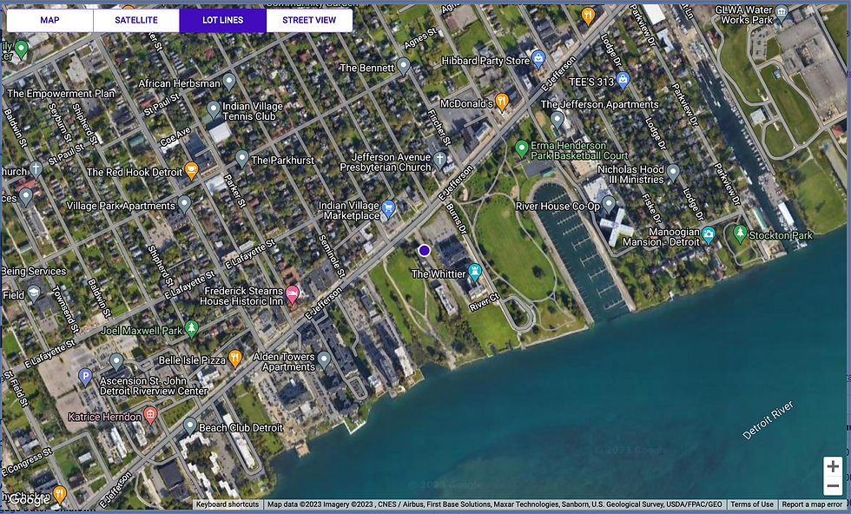Viewport: 851px width, 514px height.
Task: Click the River House Co-Op pin
Action: click(609, 204)
